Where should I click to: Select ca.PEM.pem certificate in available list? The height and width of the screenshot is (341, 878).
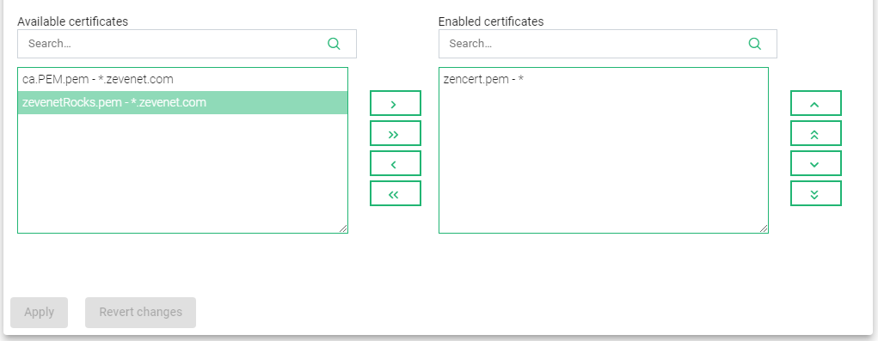182,79
